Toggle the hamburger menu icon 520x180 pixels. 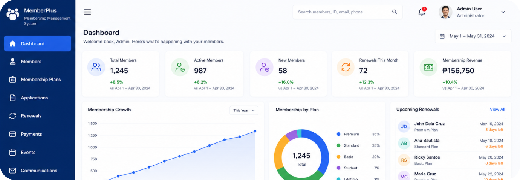click(87, 12)
